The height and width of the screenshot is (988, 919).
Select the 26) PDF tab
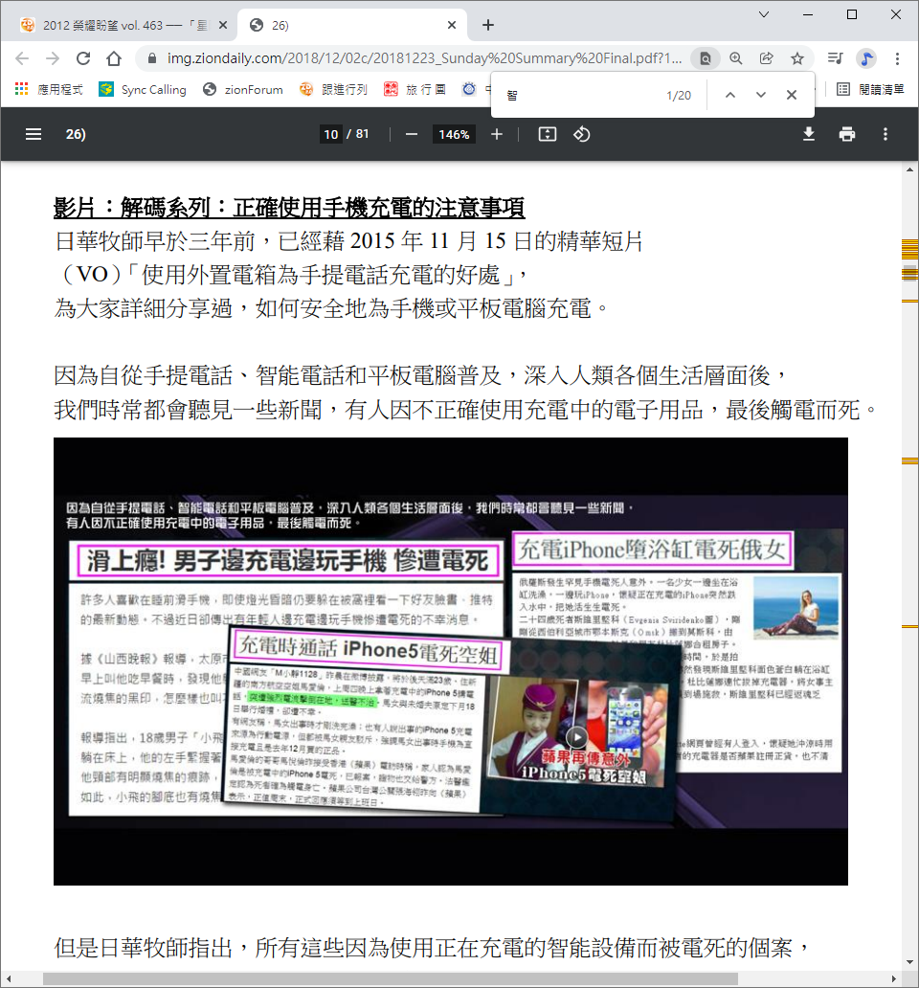point(352,25)
